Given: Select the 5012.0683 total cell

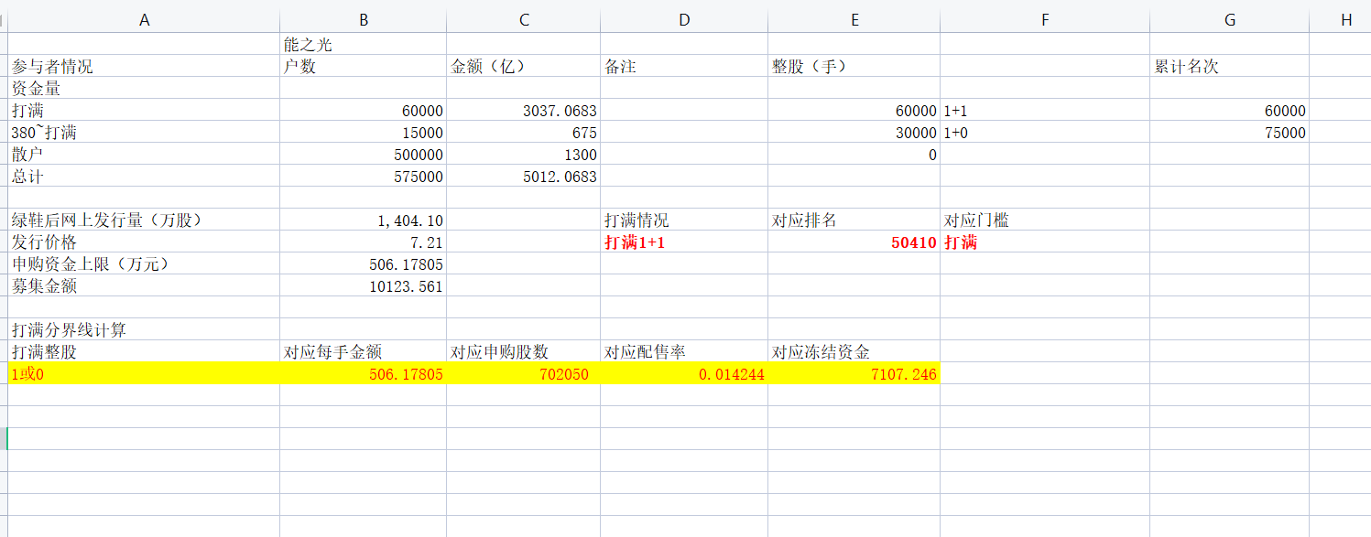Looking at the screenshot, I should (x=524, y=176).
